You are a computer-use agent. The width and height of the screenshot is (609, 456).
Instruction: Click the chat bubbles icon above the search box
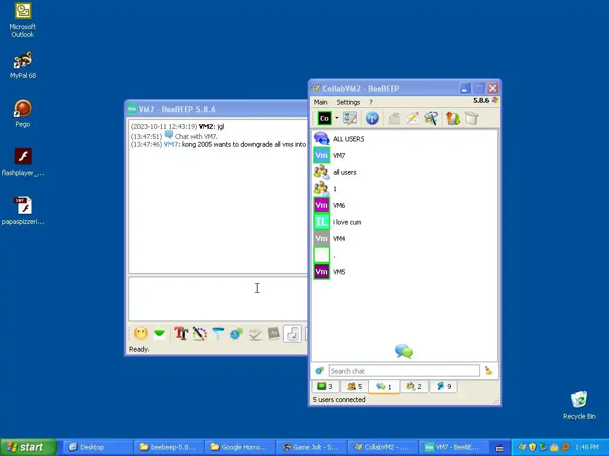pyautogui.click(x=404, y=351)
